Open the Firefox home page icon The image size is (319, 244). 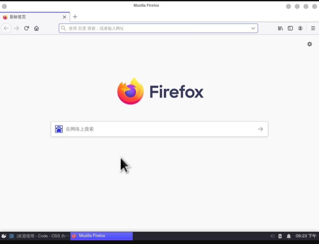coord(36,28)
